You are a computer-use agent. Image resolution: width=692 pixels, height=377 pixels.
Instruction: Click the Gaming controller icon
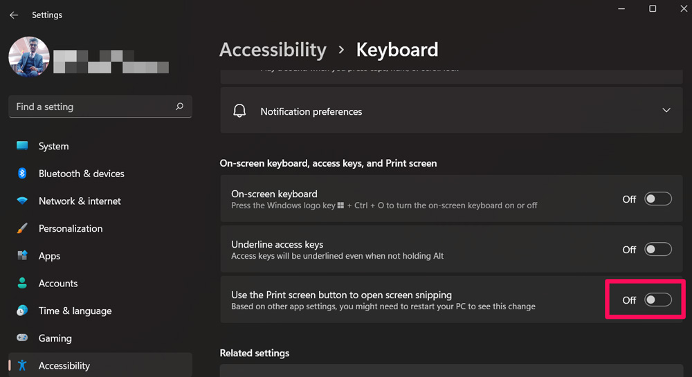pyautogui.click(x=22, y=338)
